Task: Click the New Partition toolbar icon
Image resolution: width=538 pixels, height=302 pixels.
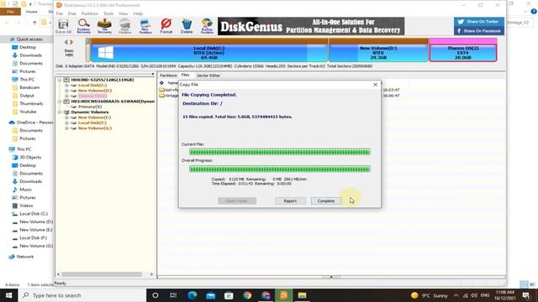Action: coord(145,26)
